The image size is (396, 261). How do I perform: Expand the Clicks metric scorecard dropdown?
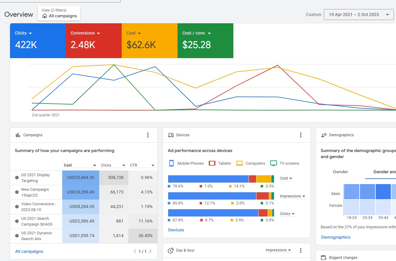coord(30,33)
